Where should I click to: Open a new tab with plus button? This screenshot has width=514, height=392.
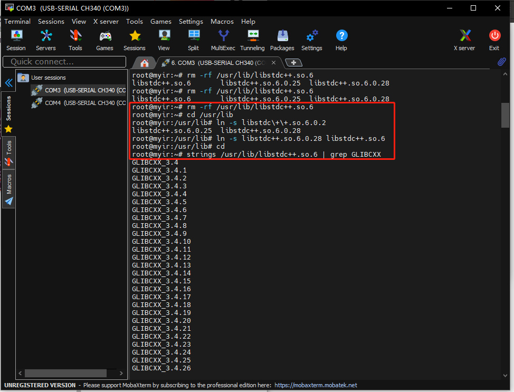(x=294, y=62)
